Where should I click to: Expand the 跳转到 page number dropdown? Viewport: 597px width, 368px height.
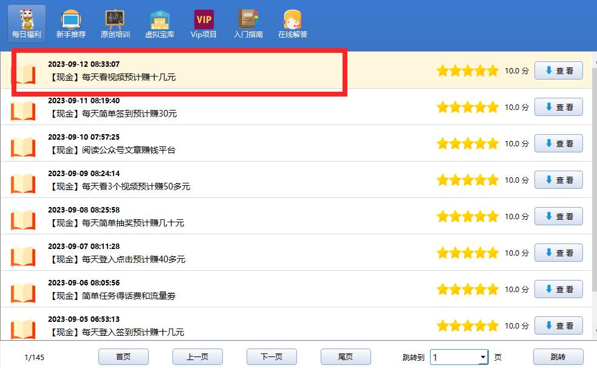[483, 357]
